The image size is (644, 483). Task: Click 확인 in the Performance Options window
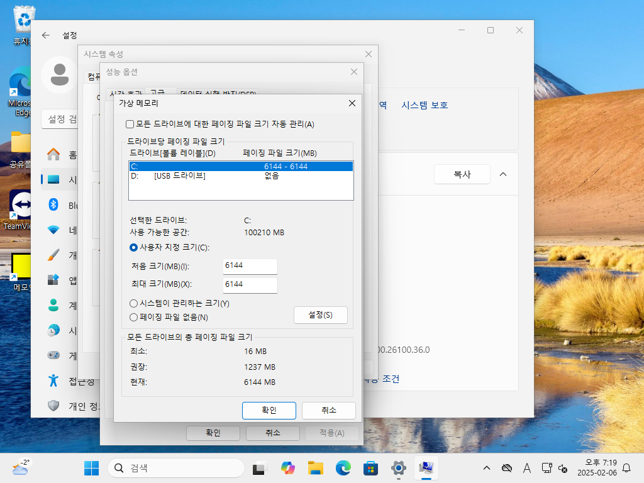pyautogui.click(x=213, y=433)
